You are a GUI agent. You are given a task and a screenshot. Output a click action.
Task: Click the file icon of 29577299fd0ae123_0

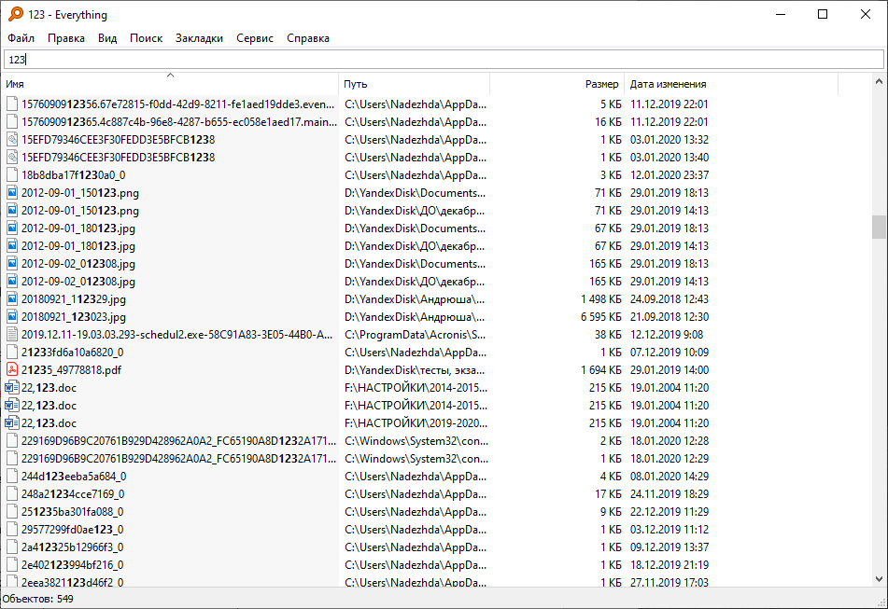click(x=12, y=530)
